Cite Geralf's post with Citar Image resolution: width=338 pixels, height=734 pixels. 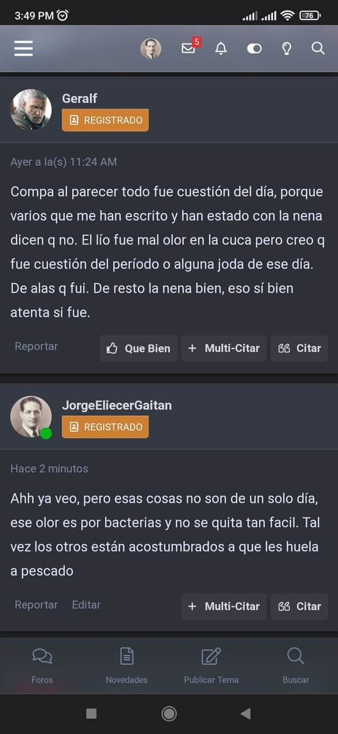tap(300, 348)
